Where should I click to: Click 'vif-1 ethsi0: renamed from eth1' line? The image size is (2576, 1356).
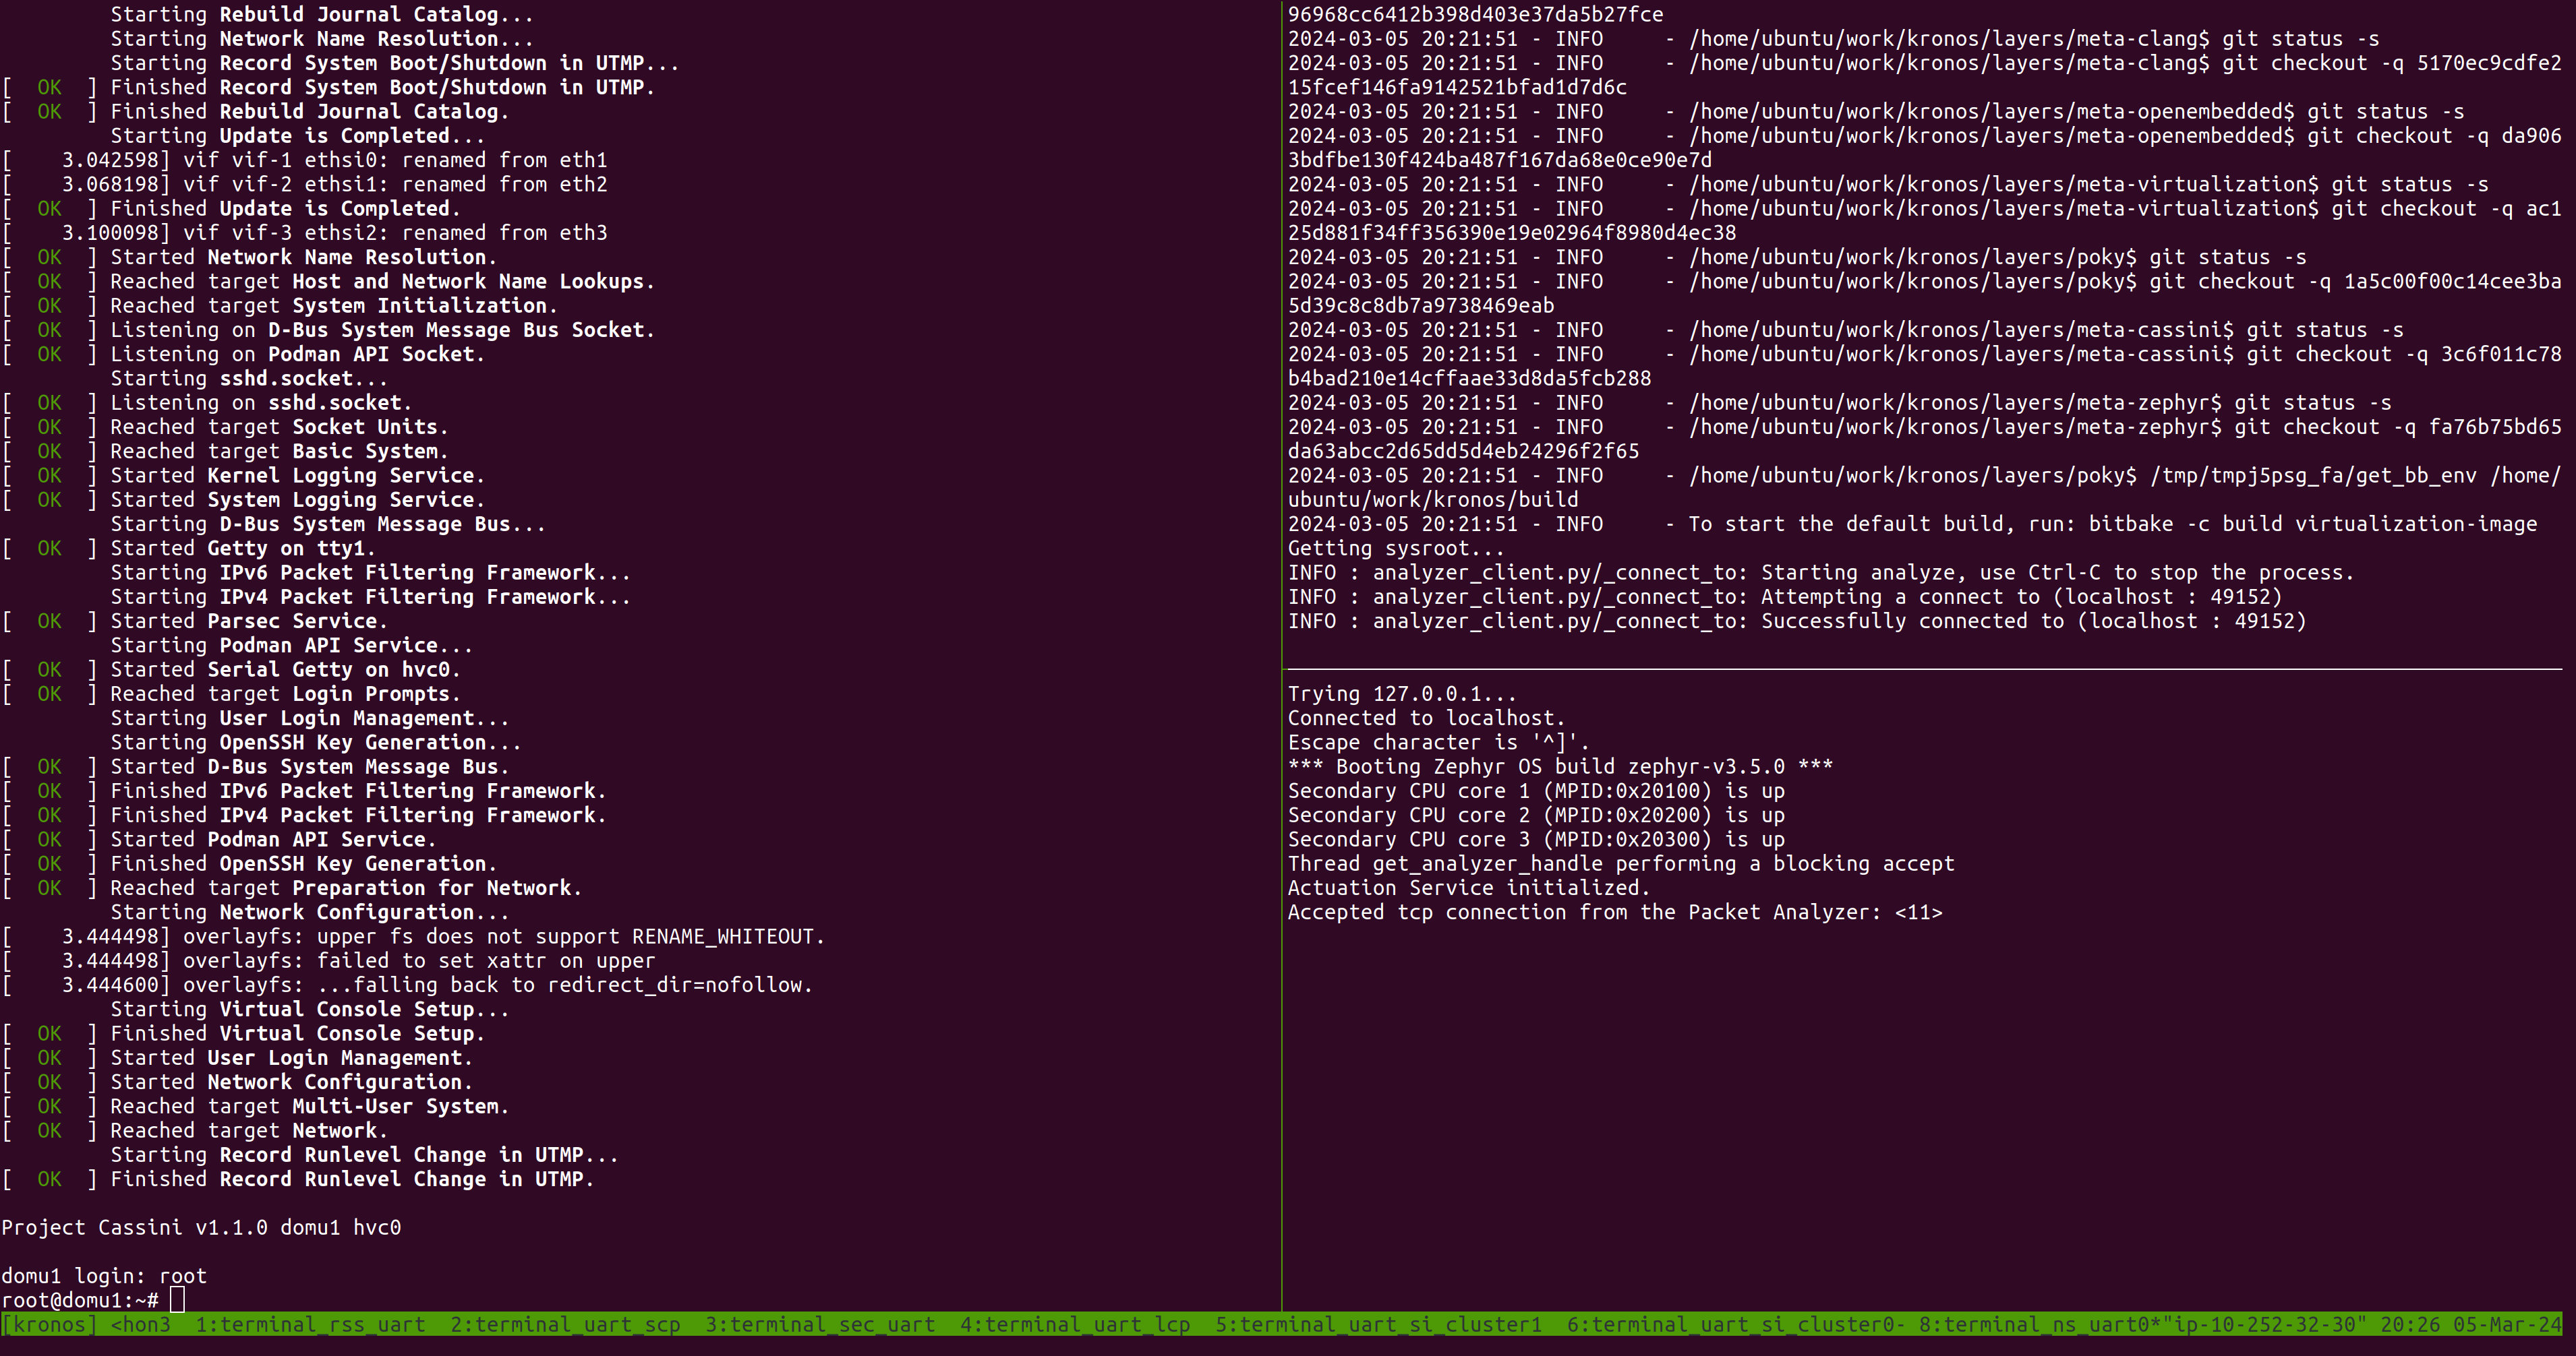click(x=304, y=160)
